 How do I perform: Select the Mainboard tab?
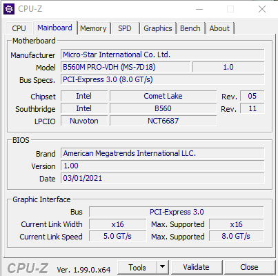tap(54, 28)
